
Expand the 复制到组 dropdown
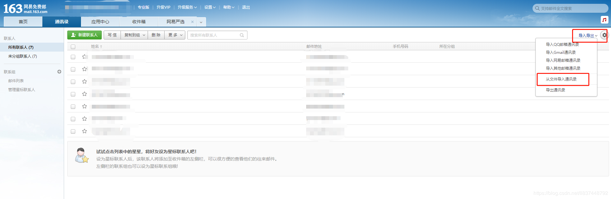134,35
